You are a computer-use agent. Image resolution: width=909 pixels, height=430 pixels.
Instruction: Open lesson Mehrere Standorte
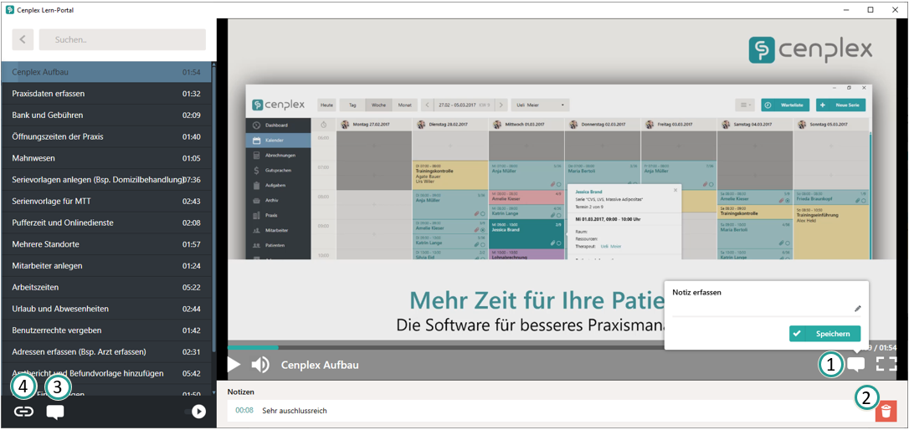(107, 244)
